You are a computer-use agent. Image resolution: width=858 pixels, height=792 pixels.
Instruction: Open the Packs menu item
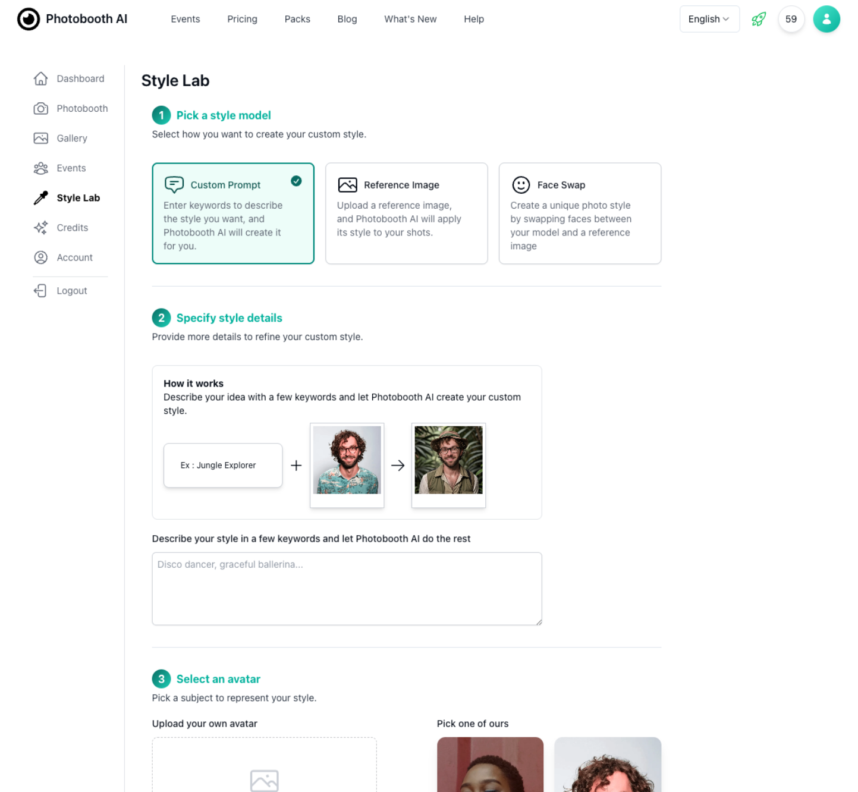click(297, 19)
